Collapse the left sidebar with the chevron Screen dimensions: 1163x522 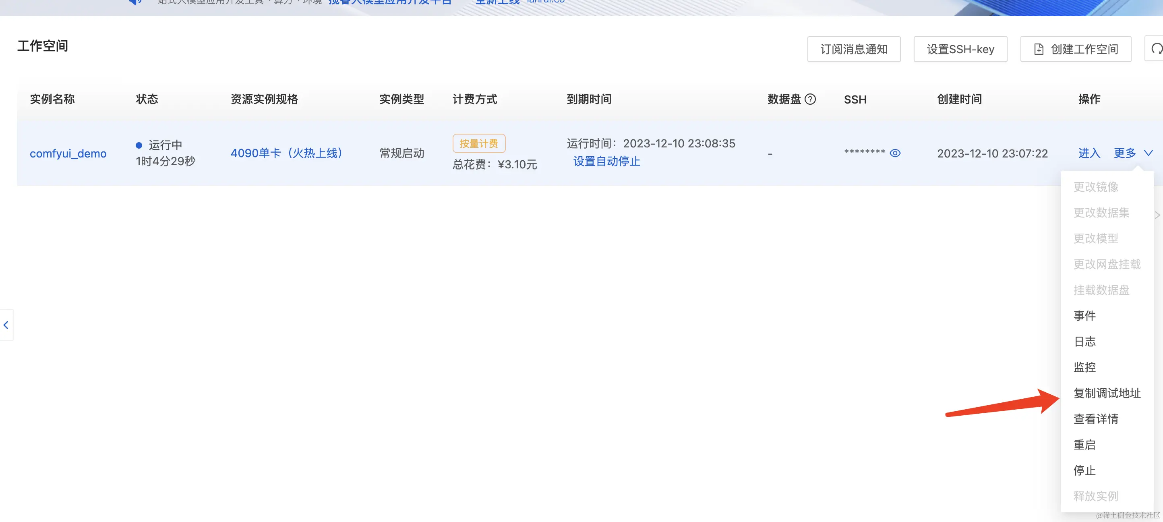6,325
